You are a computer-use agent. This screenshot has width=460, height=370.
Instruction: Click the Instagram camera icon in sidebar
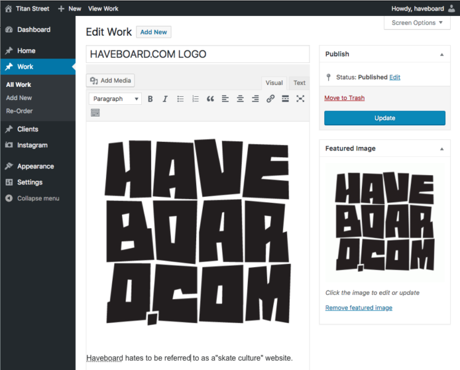point(9,145)
